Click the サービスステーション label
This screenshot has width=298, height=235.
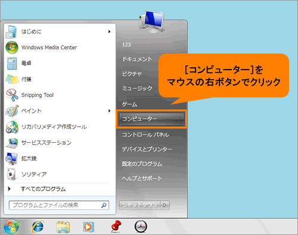46,143
